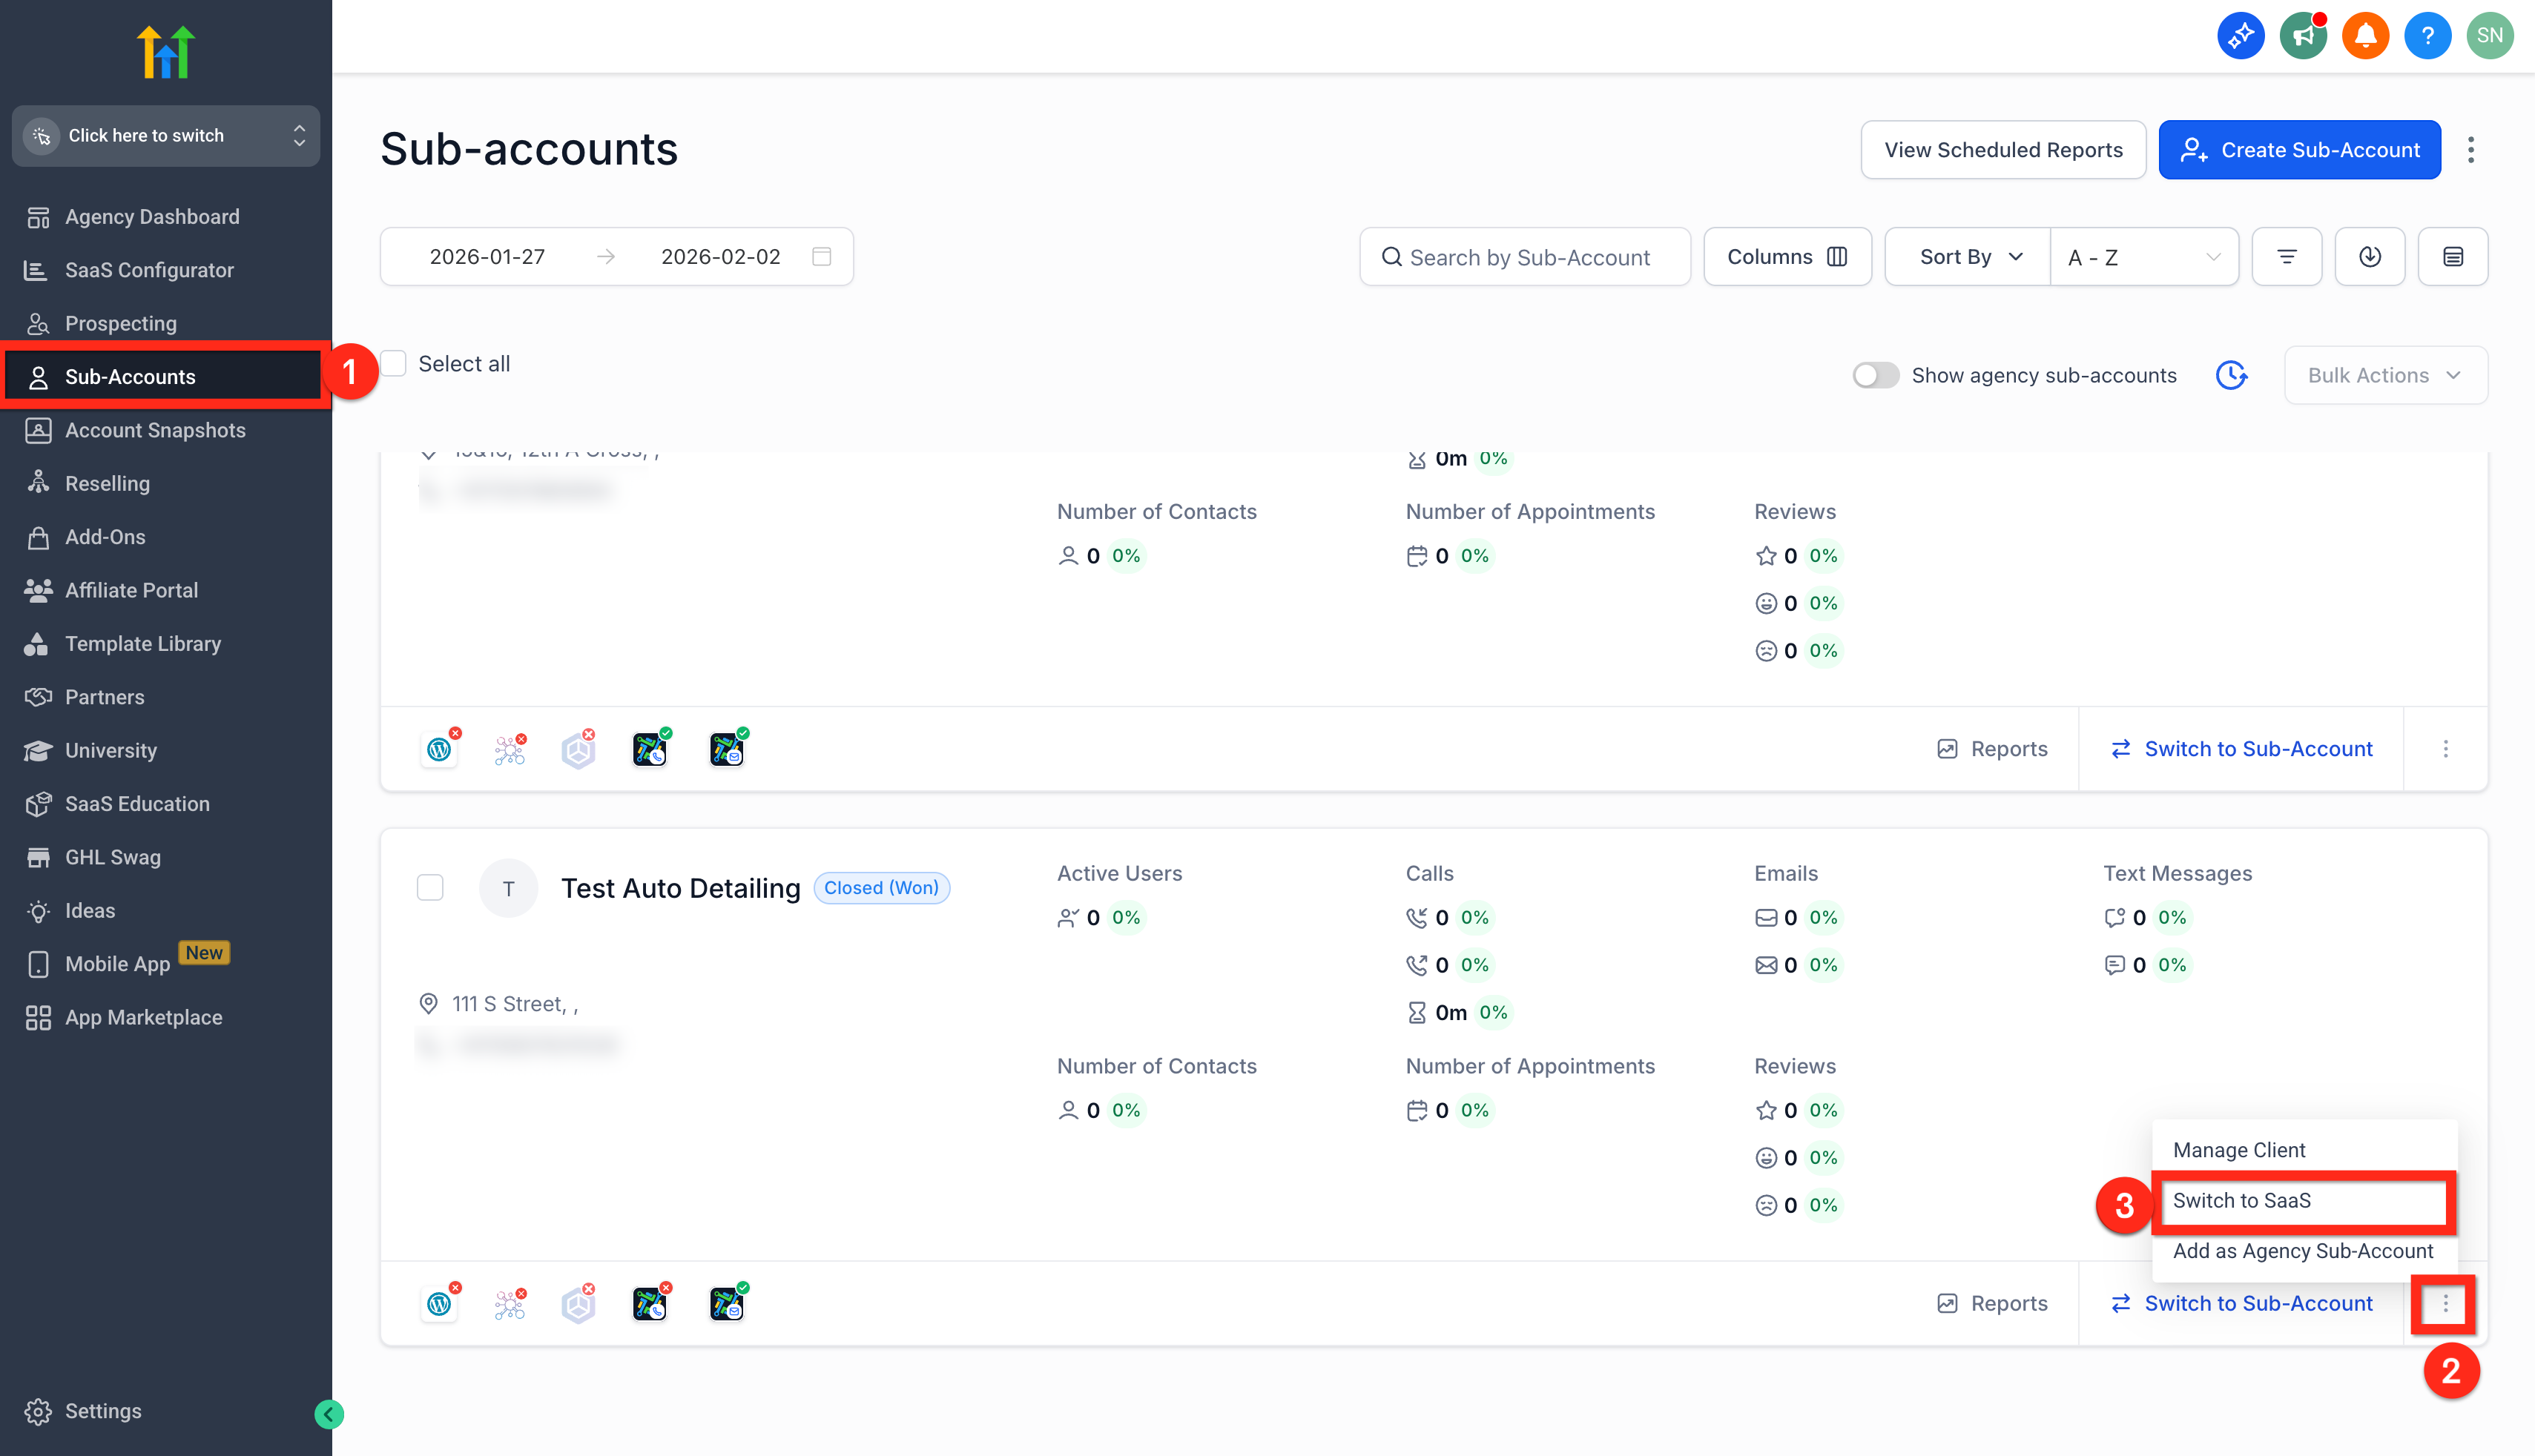Expand the Bulk Actions dropdown
The height and width of the screenshot is (1456, 2535).
point(2385,375)
